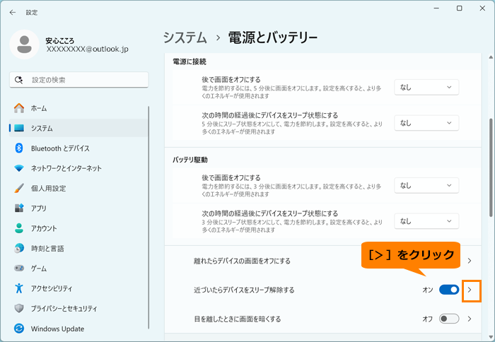Open Windows Update sidebar item

(x=78, y=329)
